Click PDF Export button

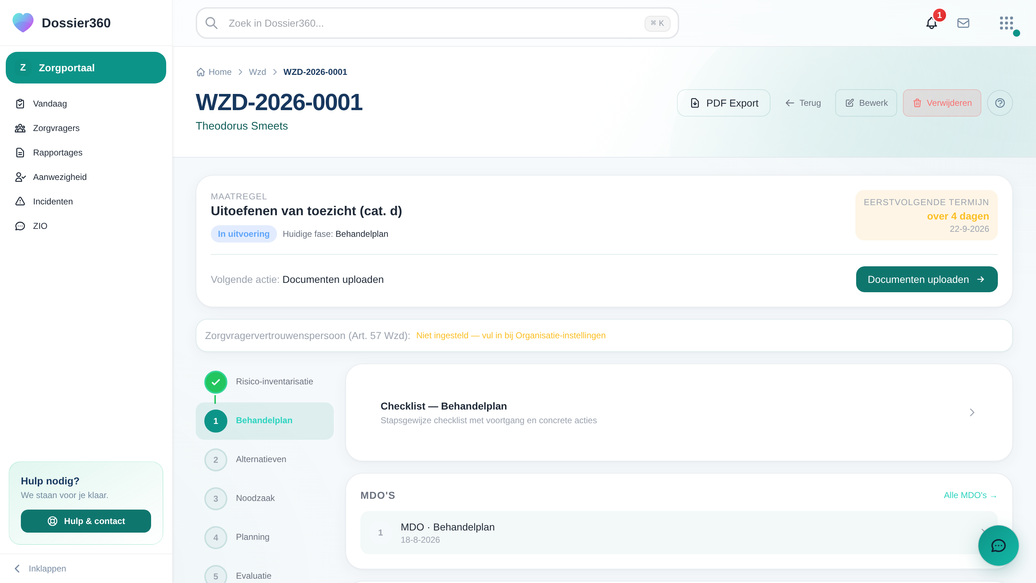tap(723, 103)
